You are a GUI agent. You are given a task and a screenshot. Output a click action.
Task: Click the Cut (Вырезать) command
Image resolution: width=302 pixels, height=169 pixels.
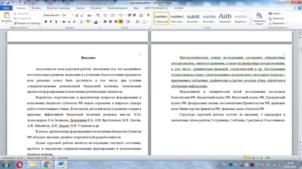[x=21, y=14]
